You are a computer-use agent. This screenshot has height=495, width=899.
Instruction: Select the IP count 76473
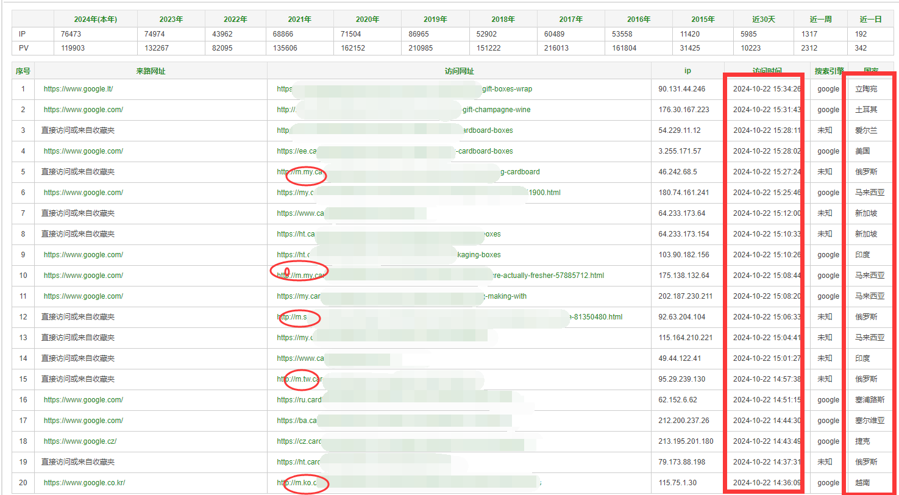[x=71, y=35]
